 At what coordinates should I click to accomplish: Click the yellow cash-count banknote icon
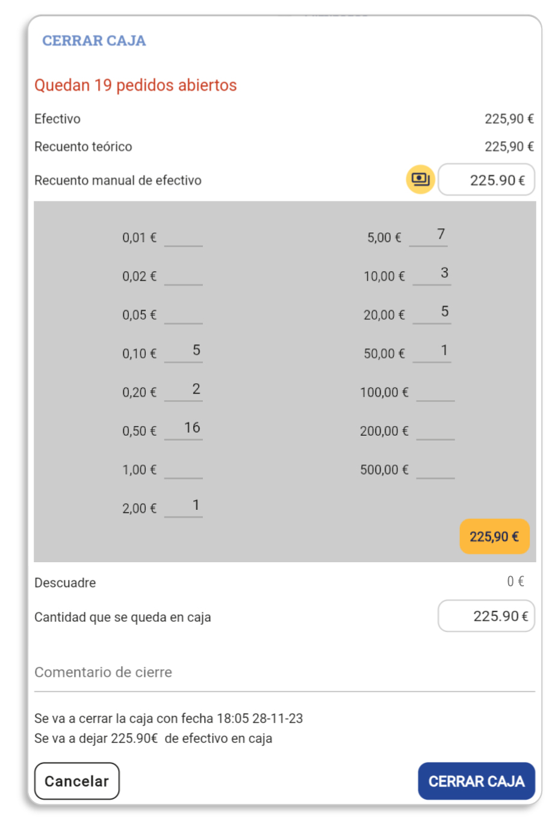point(420,180)
